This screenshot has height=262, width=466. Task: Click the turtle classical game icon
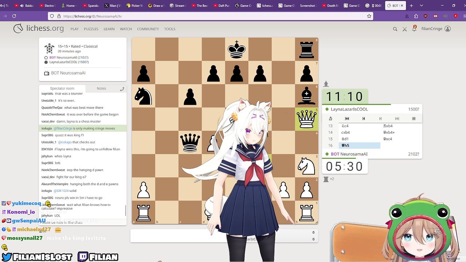50,49
